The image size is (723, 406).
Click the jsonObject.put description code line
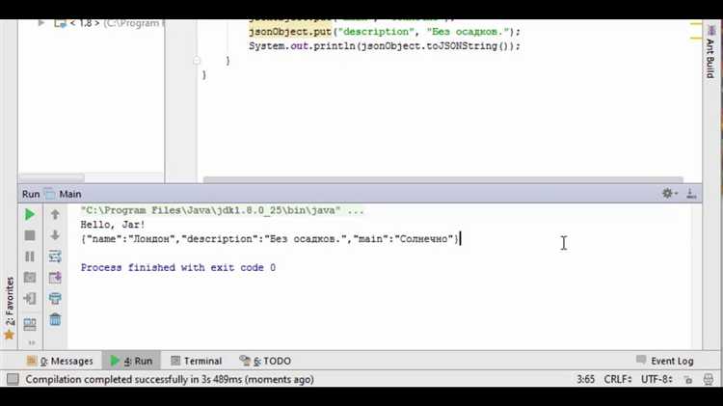[x=385, y=32]
